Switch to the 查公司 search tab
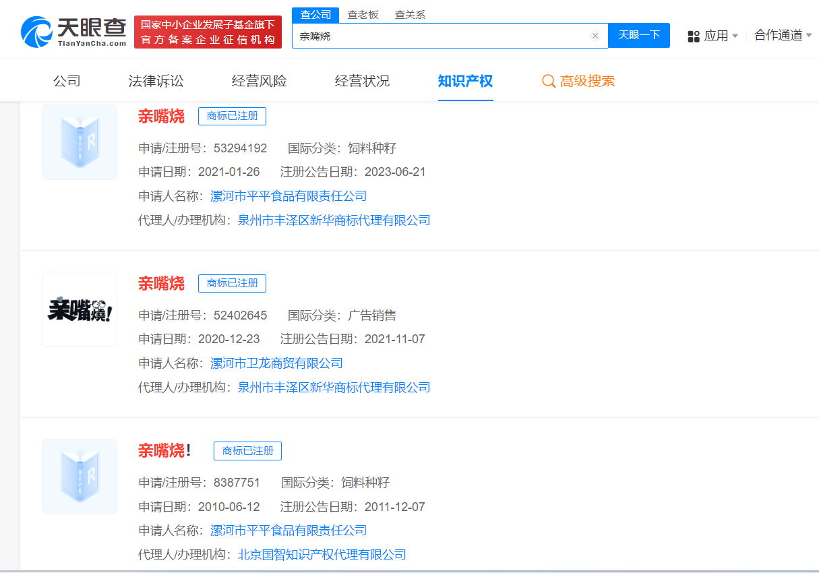The width and height of the screenshot is (819, 573). click(x=315, y=15)
